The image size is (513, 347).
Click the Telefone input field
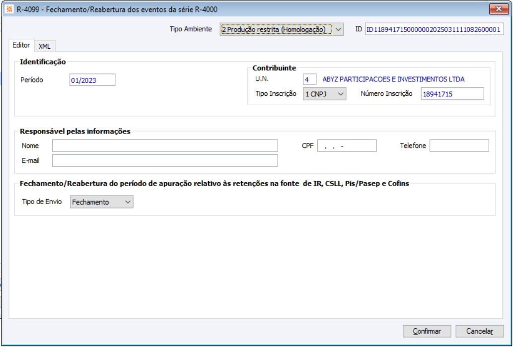459,145
